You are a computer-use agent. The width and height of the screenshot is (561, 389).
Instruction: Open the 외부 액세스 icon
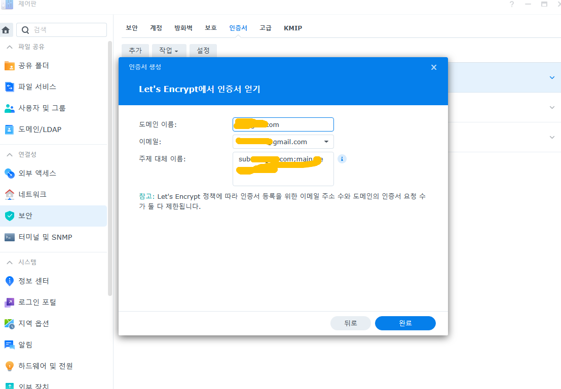coord(9,173)
